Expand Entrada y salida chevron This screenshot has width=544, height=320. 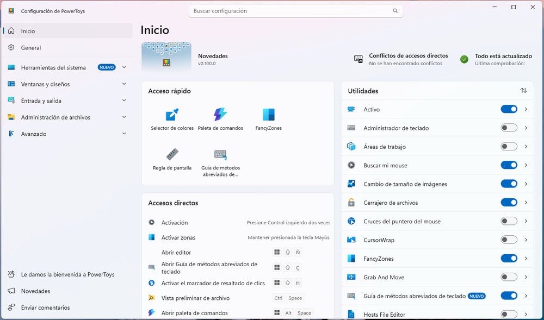[x=124, y=101]
